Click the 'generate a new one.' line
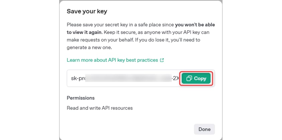This screenshot has height=140, width=282. [89, 47]
